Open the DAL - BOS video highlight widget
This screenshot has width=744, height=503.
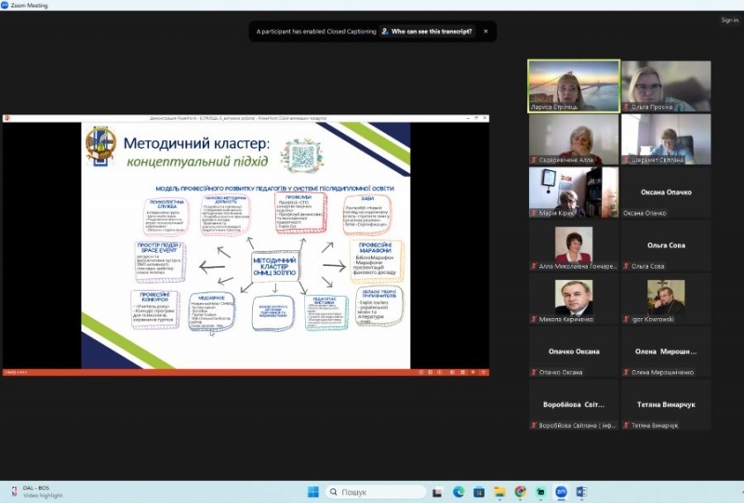37,491
